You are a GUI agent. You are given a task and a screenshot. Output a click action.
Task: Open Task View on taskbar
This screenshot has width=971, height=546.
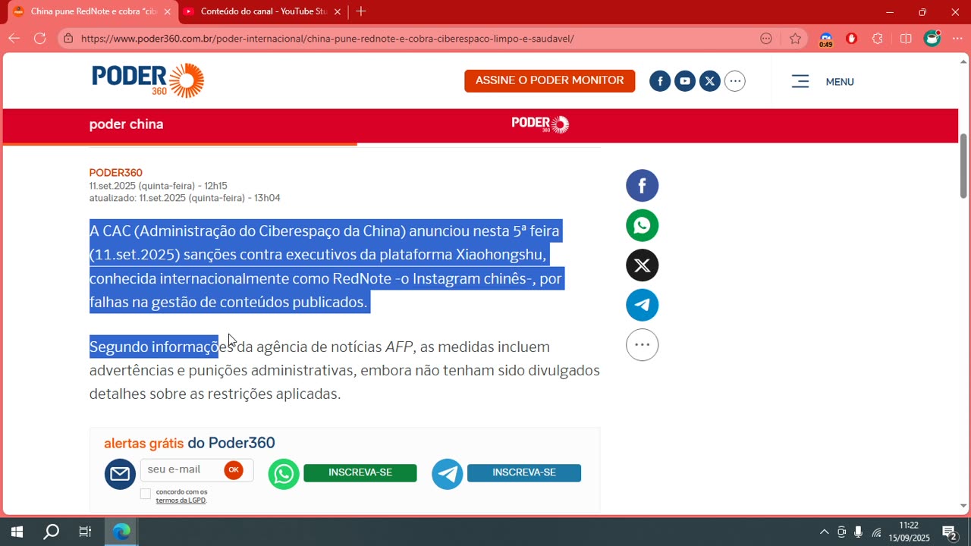pyautogui.click(x=85, y=532)
